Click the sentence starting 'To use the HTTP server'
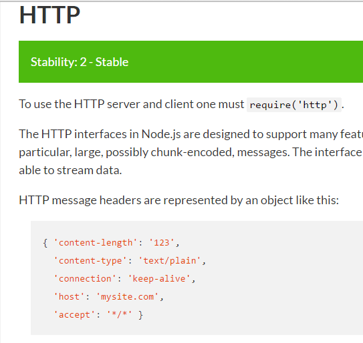The height and width of the screenshot is (343, 363). [181, 105]
